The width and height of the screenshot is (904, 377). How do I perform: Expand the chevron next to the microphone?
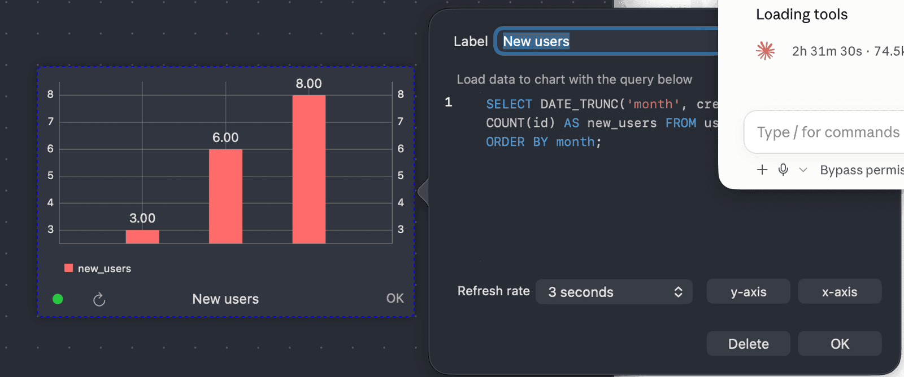[x=803, y=170]
